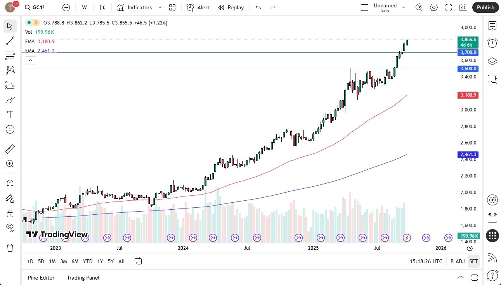Open the Trading Panel tab
Viewport: 501px width, 285px height.
click(83, 278)
